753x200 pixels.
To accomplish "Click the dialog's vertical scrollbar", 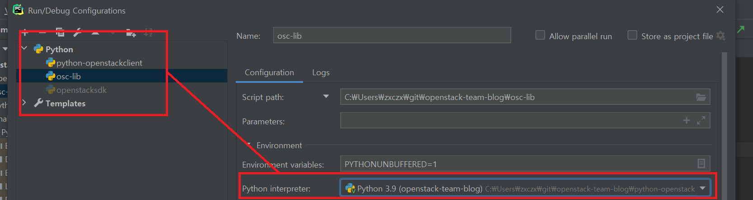I will (725, 125).
